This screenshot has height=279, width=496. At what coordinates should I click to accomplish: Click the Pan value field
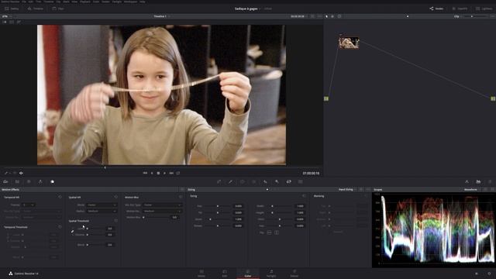(x=238, y=206)
